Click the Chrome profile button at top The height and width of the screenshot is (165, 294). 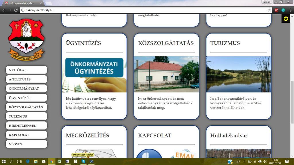(x=266, y=2)
